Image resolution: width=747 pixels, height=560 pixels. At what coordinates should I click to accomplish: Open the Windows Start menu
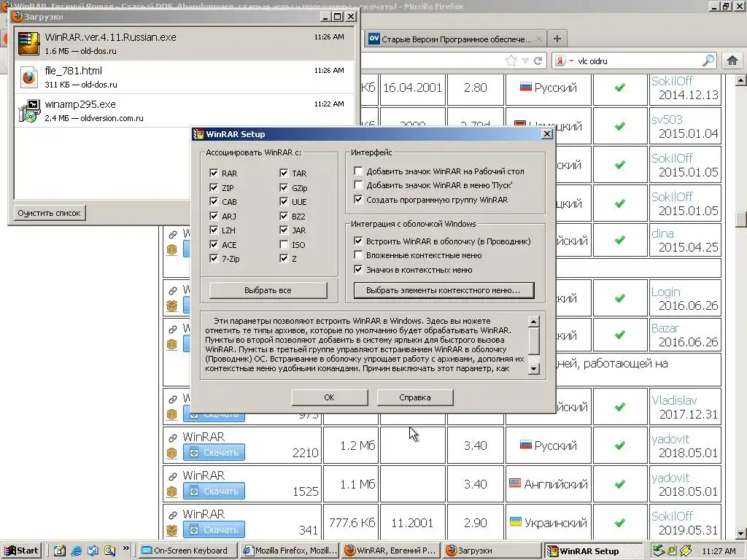click(x=21, y=551)
